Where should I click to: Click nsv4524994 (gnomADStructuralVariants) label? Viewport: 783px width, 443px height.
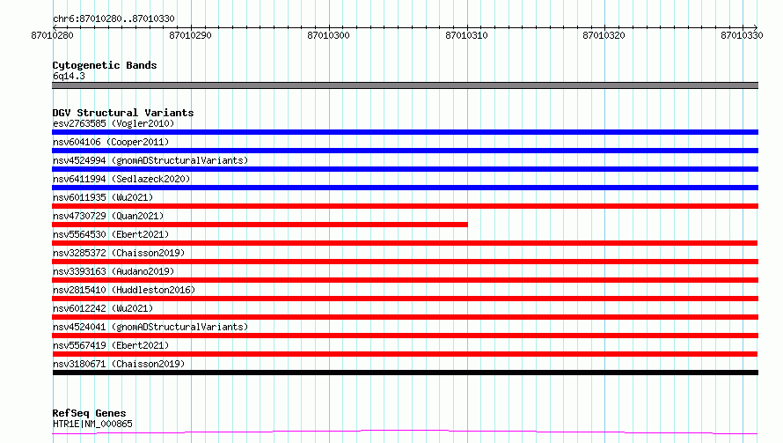[150, 160]
